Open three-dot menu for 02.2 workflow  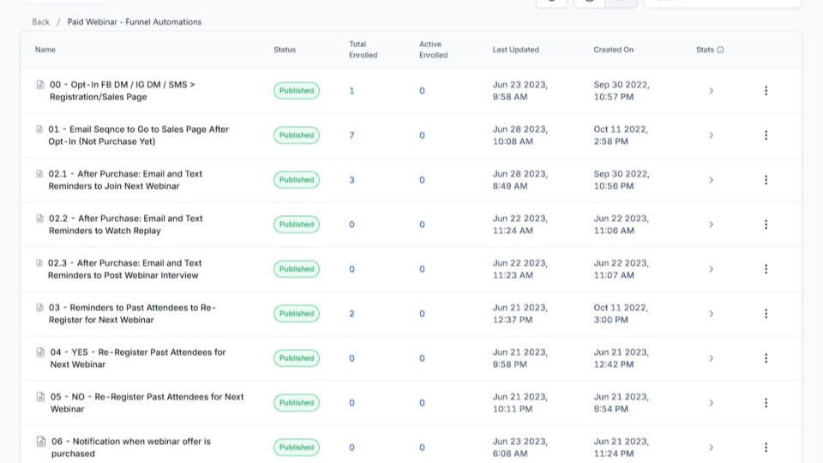(x=766, y=225)
